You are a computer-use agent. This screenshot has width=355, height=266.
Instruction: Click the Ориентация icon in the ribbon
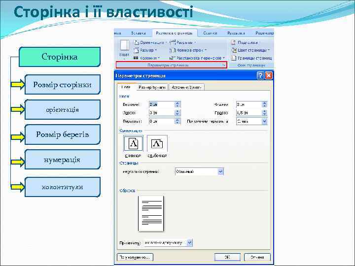coord(136,42)
